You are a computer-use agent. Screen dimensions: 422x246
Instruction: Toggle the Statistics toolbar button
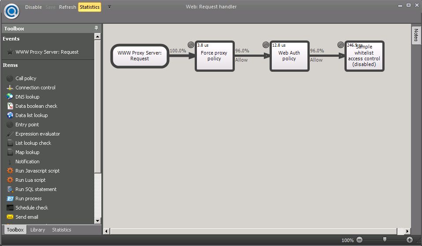[89, 7]
